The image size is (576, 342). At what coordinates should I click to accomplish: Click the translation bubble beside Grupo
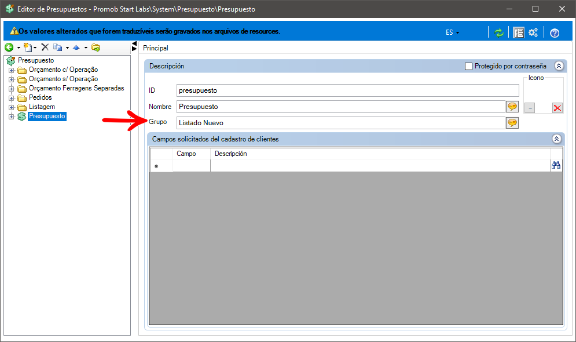(x=512, y=123)
